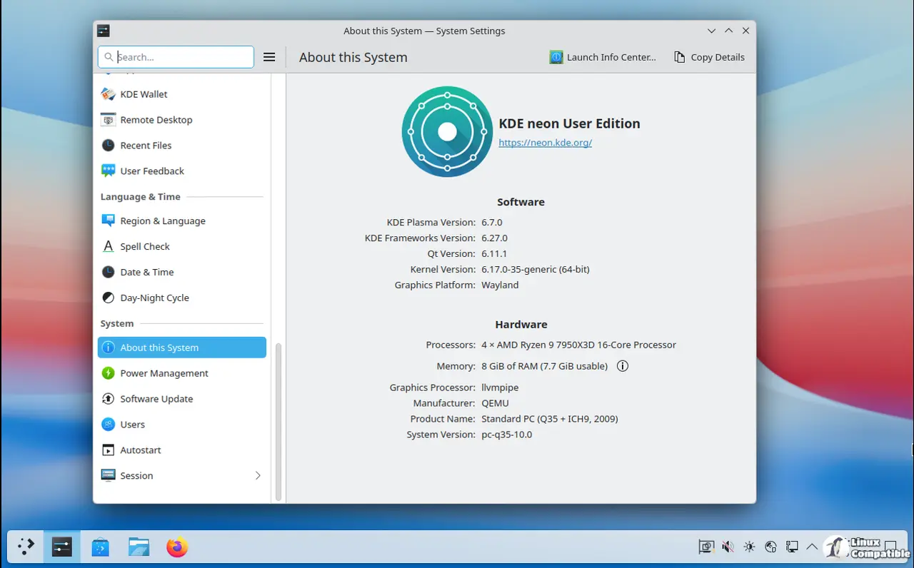Screen dimensions: 914x568
Task: Expand the Session submenu chevron
Action: (258, 476)
